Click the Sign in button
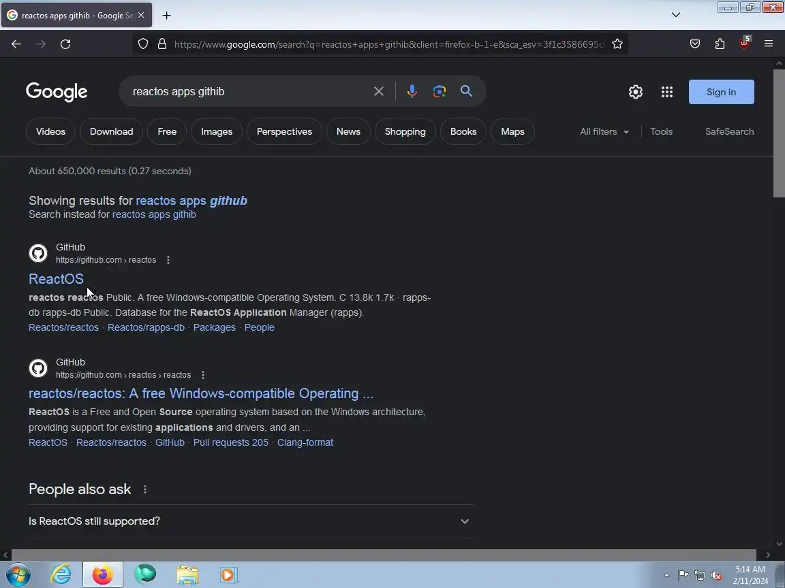This screenshot has height=588, width=785. [721, 92]
